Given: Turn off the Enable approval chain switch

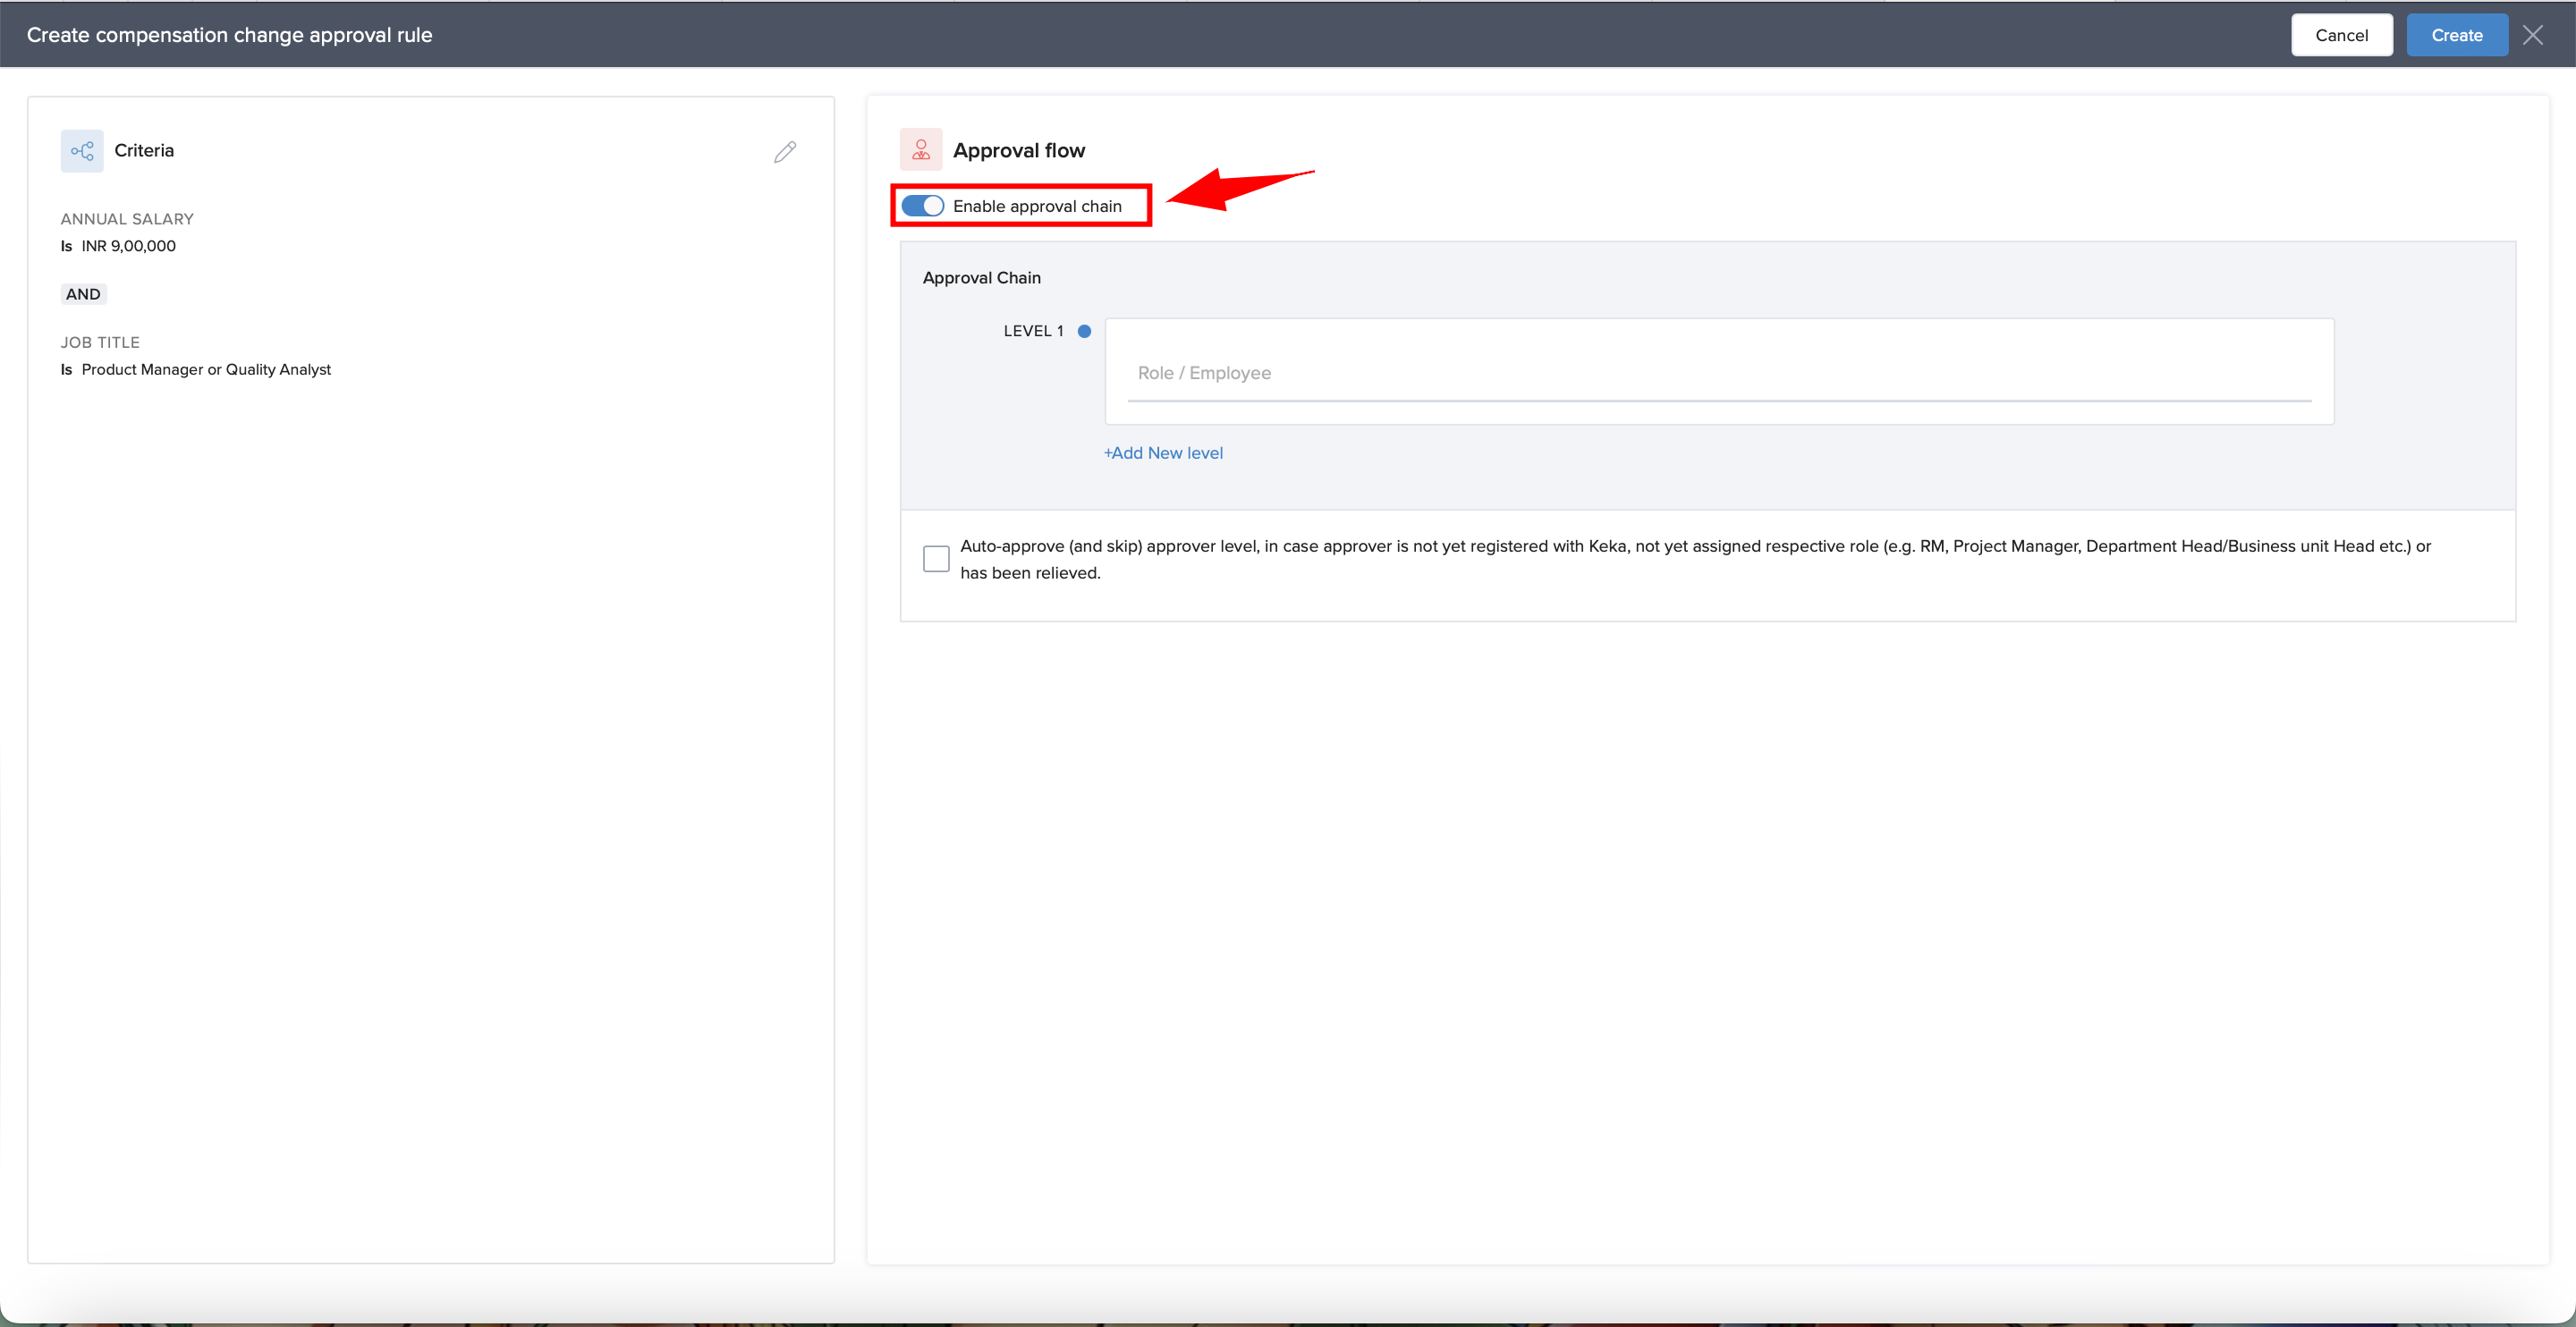Looking at the screenshot, I should click(922, 206).
